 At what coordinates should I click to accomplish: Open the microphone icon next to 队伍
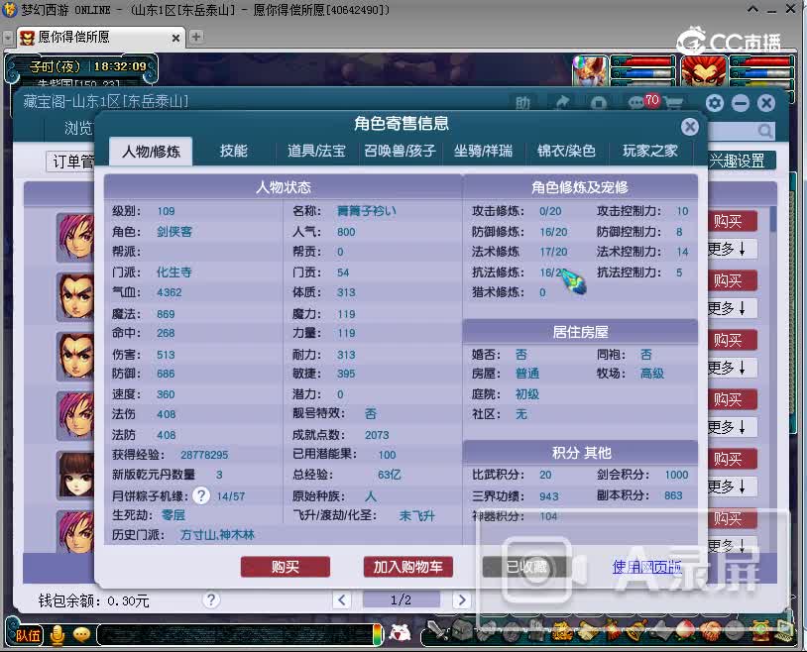57,635
